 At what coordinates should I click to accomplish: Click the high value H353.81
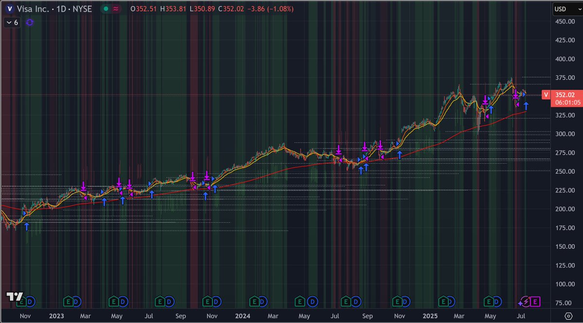point(173,9)
